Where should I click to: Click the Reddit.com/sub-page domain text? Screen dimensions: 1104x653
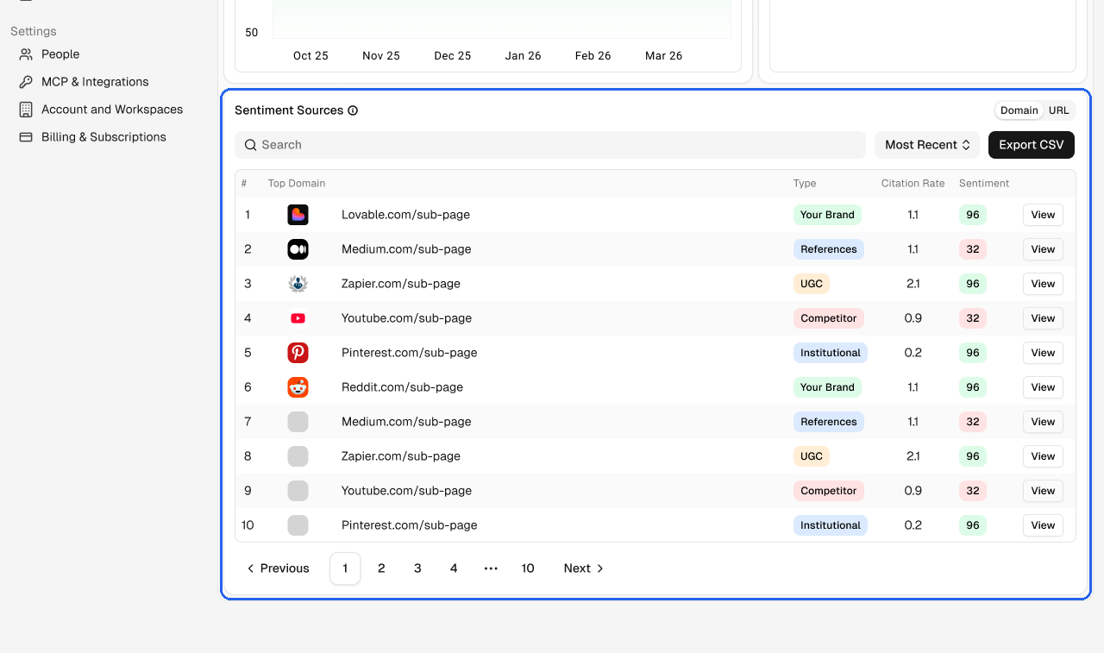coord(402,387)
